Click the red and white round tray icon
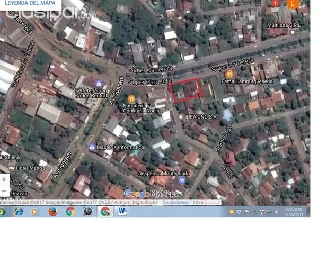The image size is (318, 254). (x=262, y=212)
